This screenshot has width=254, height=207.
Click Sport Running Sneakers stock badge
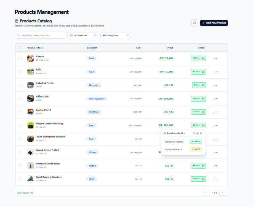pos(198,179)
